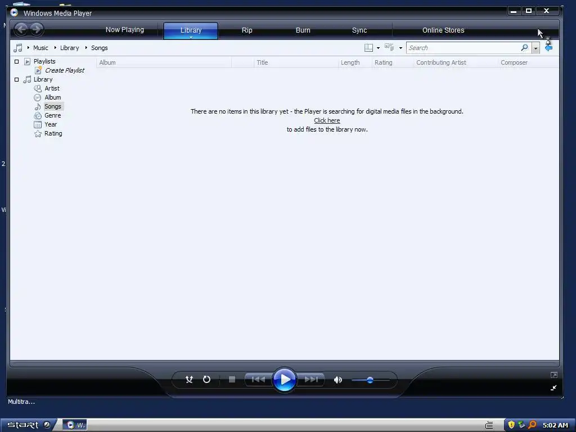Select the Library tab

191,30
